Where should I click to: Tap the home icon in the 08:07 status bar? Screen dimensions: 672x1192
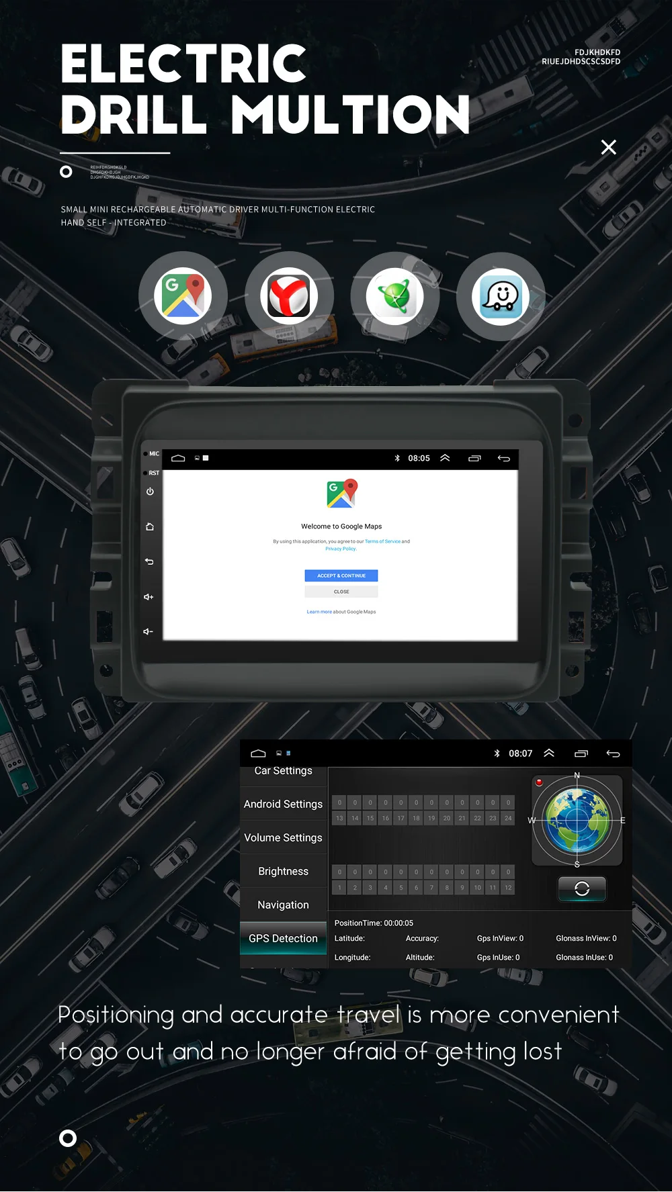[x=258, y=753]
